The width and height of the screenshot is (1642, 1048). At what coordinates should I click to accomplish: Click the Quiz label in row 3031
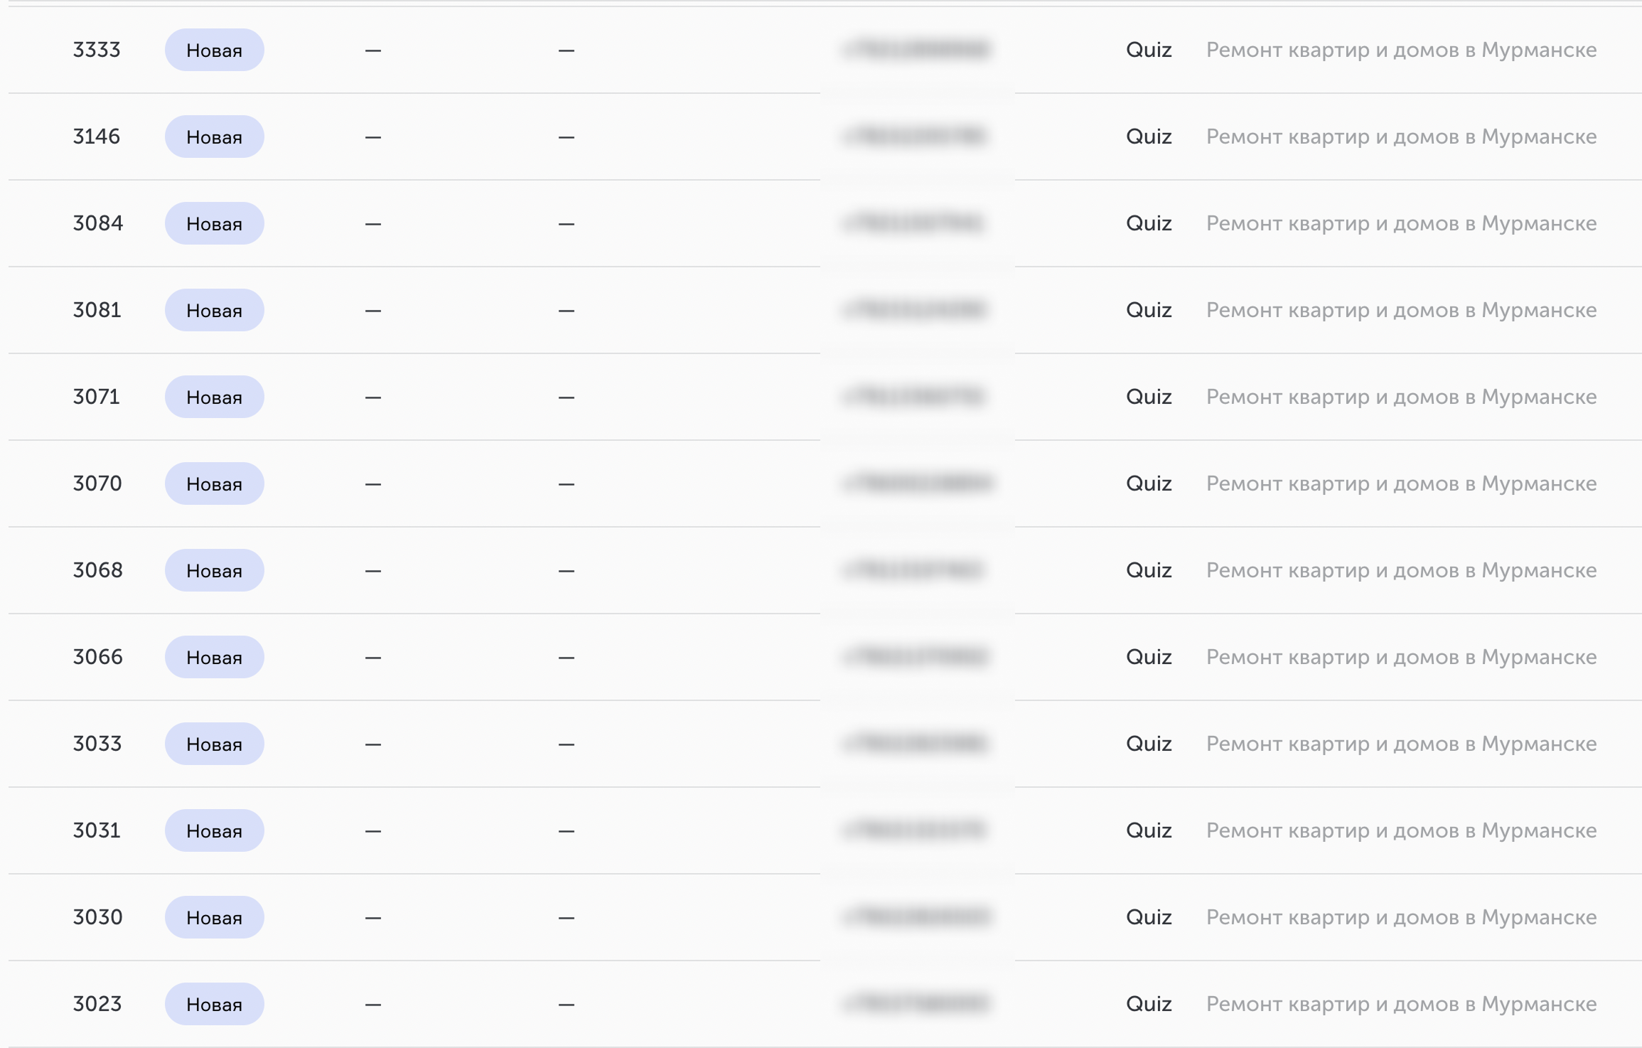(x=1149, y=830)
